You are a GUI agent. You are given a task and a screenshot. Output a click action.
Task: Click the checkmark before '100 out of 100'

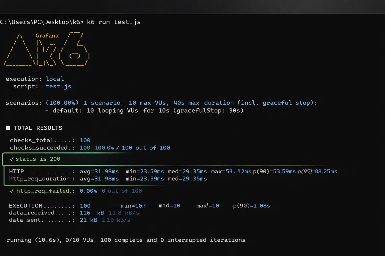point(117,148)
